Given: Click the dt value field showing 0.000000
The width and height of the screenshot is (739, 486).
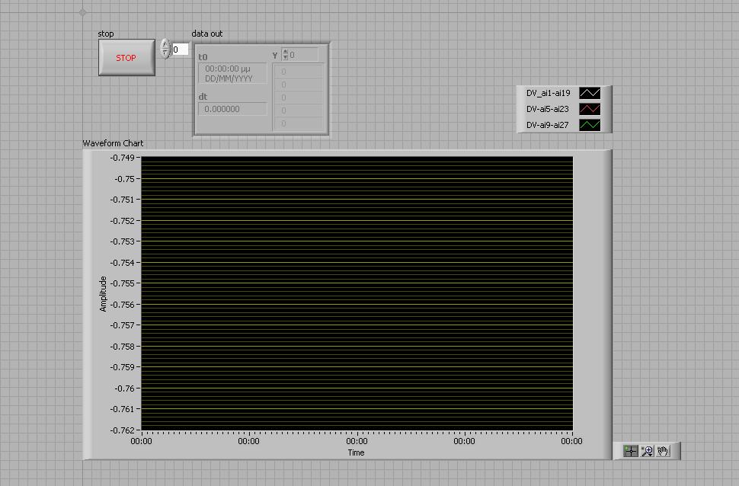Looking at the screenshot, I should pyautogui.click(x=232, y=109).
